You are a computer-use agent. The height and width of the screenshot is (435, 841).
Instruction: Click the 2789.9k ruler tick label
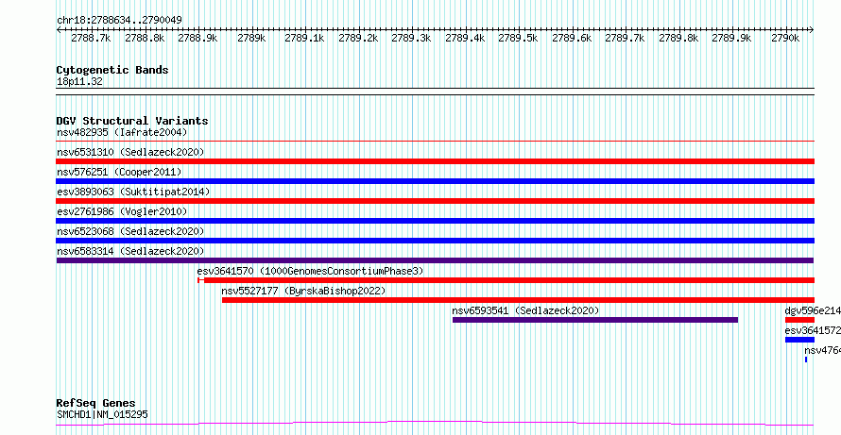click(x=731, y=39)
